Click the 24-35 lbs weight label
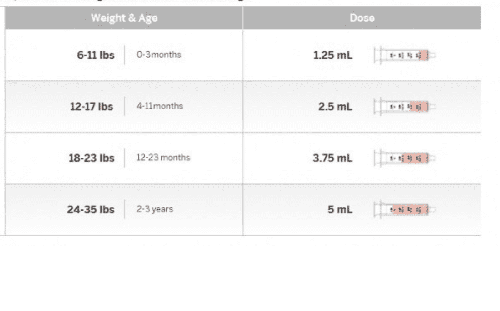The width and height of the screenshot is (500, 311). click(x=91, y=210)
